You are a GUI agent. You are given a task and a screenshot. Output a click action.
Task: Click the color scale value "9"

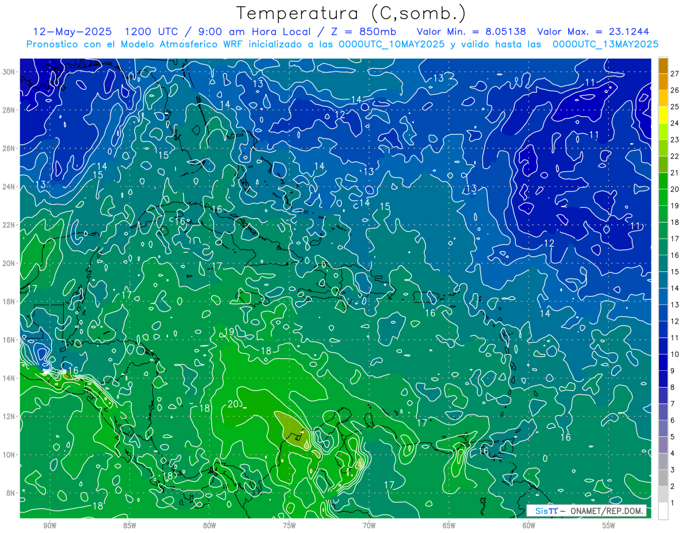point(672,371)
